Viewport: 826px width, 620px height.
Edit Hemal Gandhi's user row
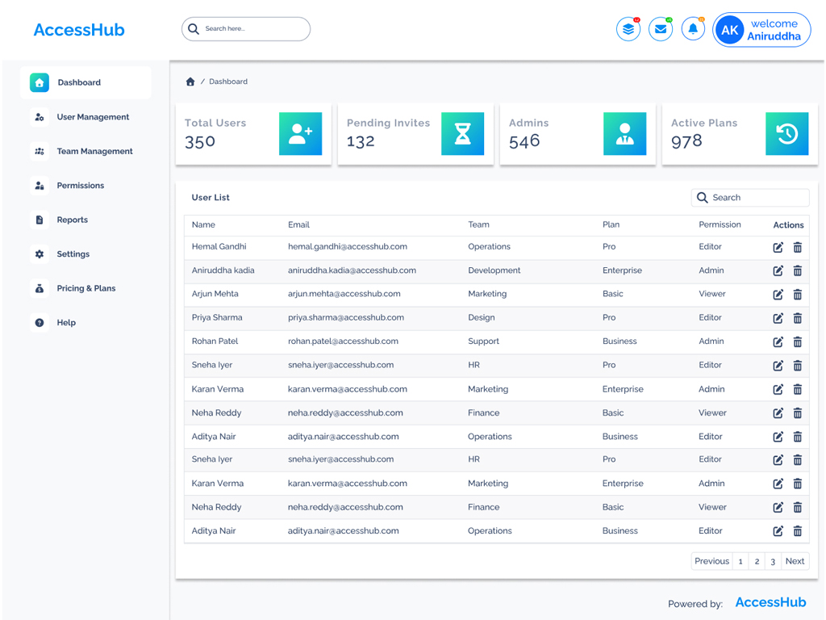(x=778, y=248)
